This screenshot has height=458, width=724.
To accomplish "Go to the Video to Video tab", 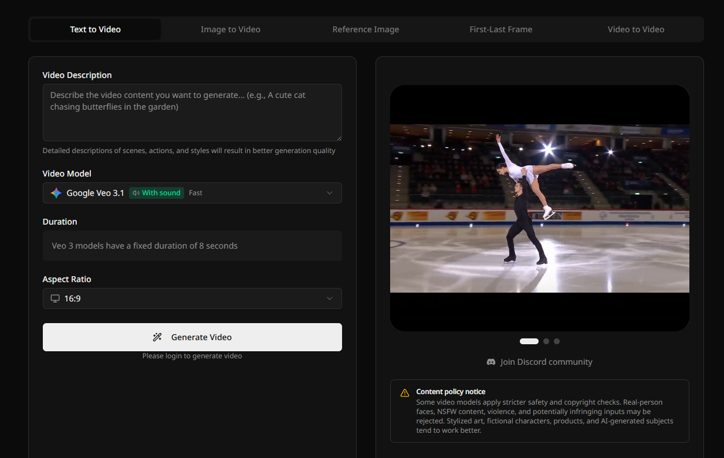I will (636, 29).
